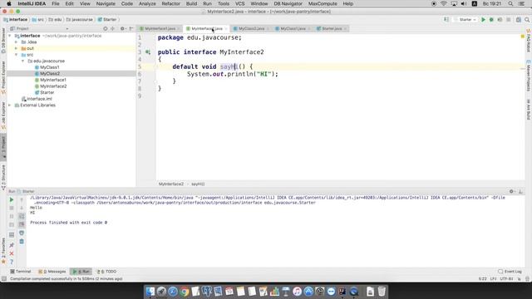Click the stop square in the Run panel
Image resolution: width=532 pixels, height=299 pixels.
coord(11,208)
